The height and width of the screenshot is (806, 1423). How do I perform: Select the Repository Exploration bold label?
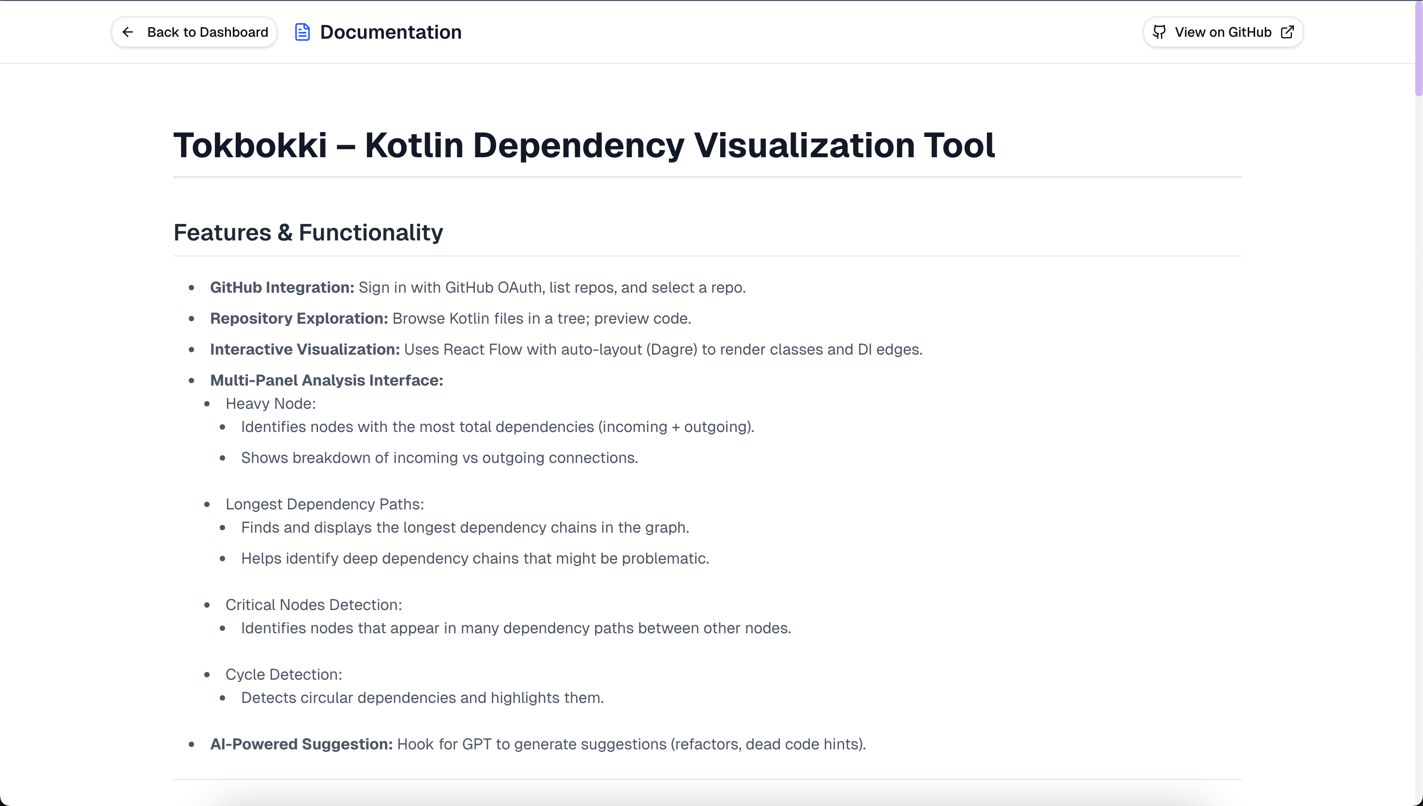point(299,318)
